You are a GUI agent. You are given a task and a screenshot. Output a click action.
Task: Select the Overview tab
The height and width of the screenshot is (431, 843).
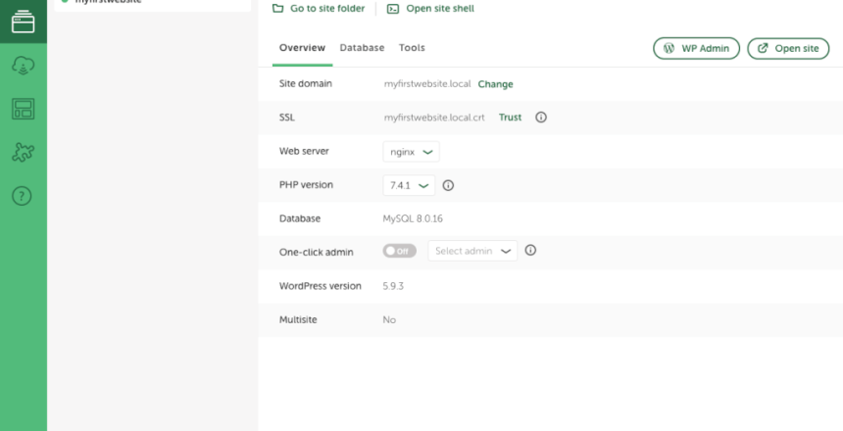coord(302,48)
